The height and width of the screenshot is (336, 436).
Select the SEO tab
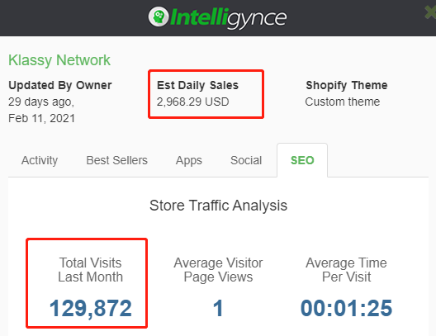302,160
